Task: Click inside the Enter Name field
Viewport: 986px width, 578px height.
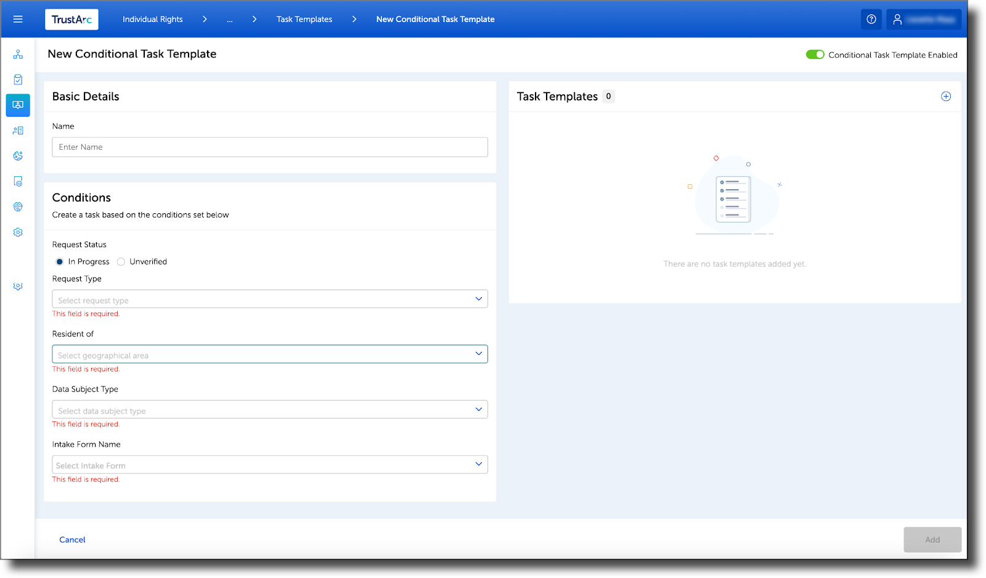Action: [269, 147]
